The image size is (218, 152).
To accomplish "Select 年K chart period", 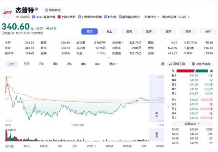I will tap(97, 64).
